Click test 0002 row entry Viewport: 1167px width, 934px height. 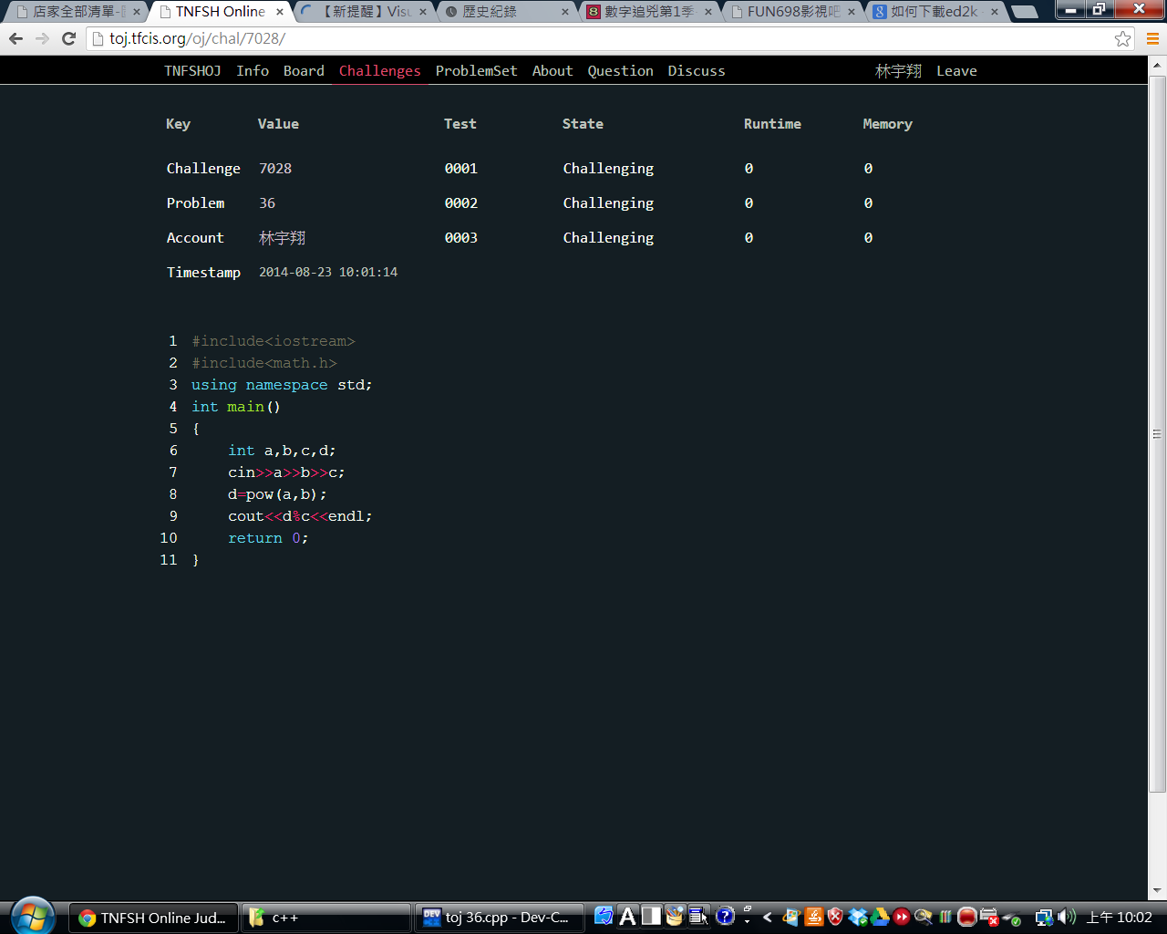click(460, 203)
